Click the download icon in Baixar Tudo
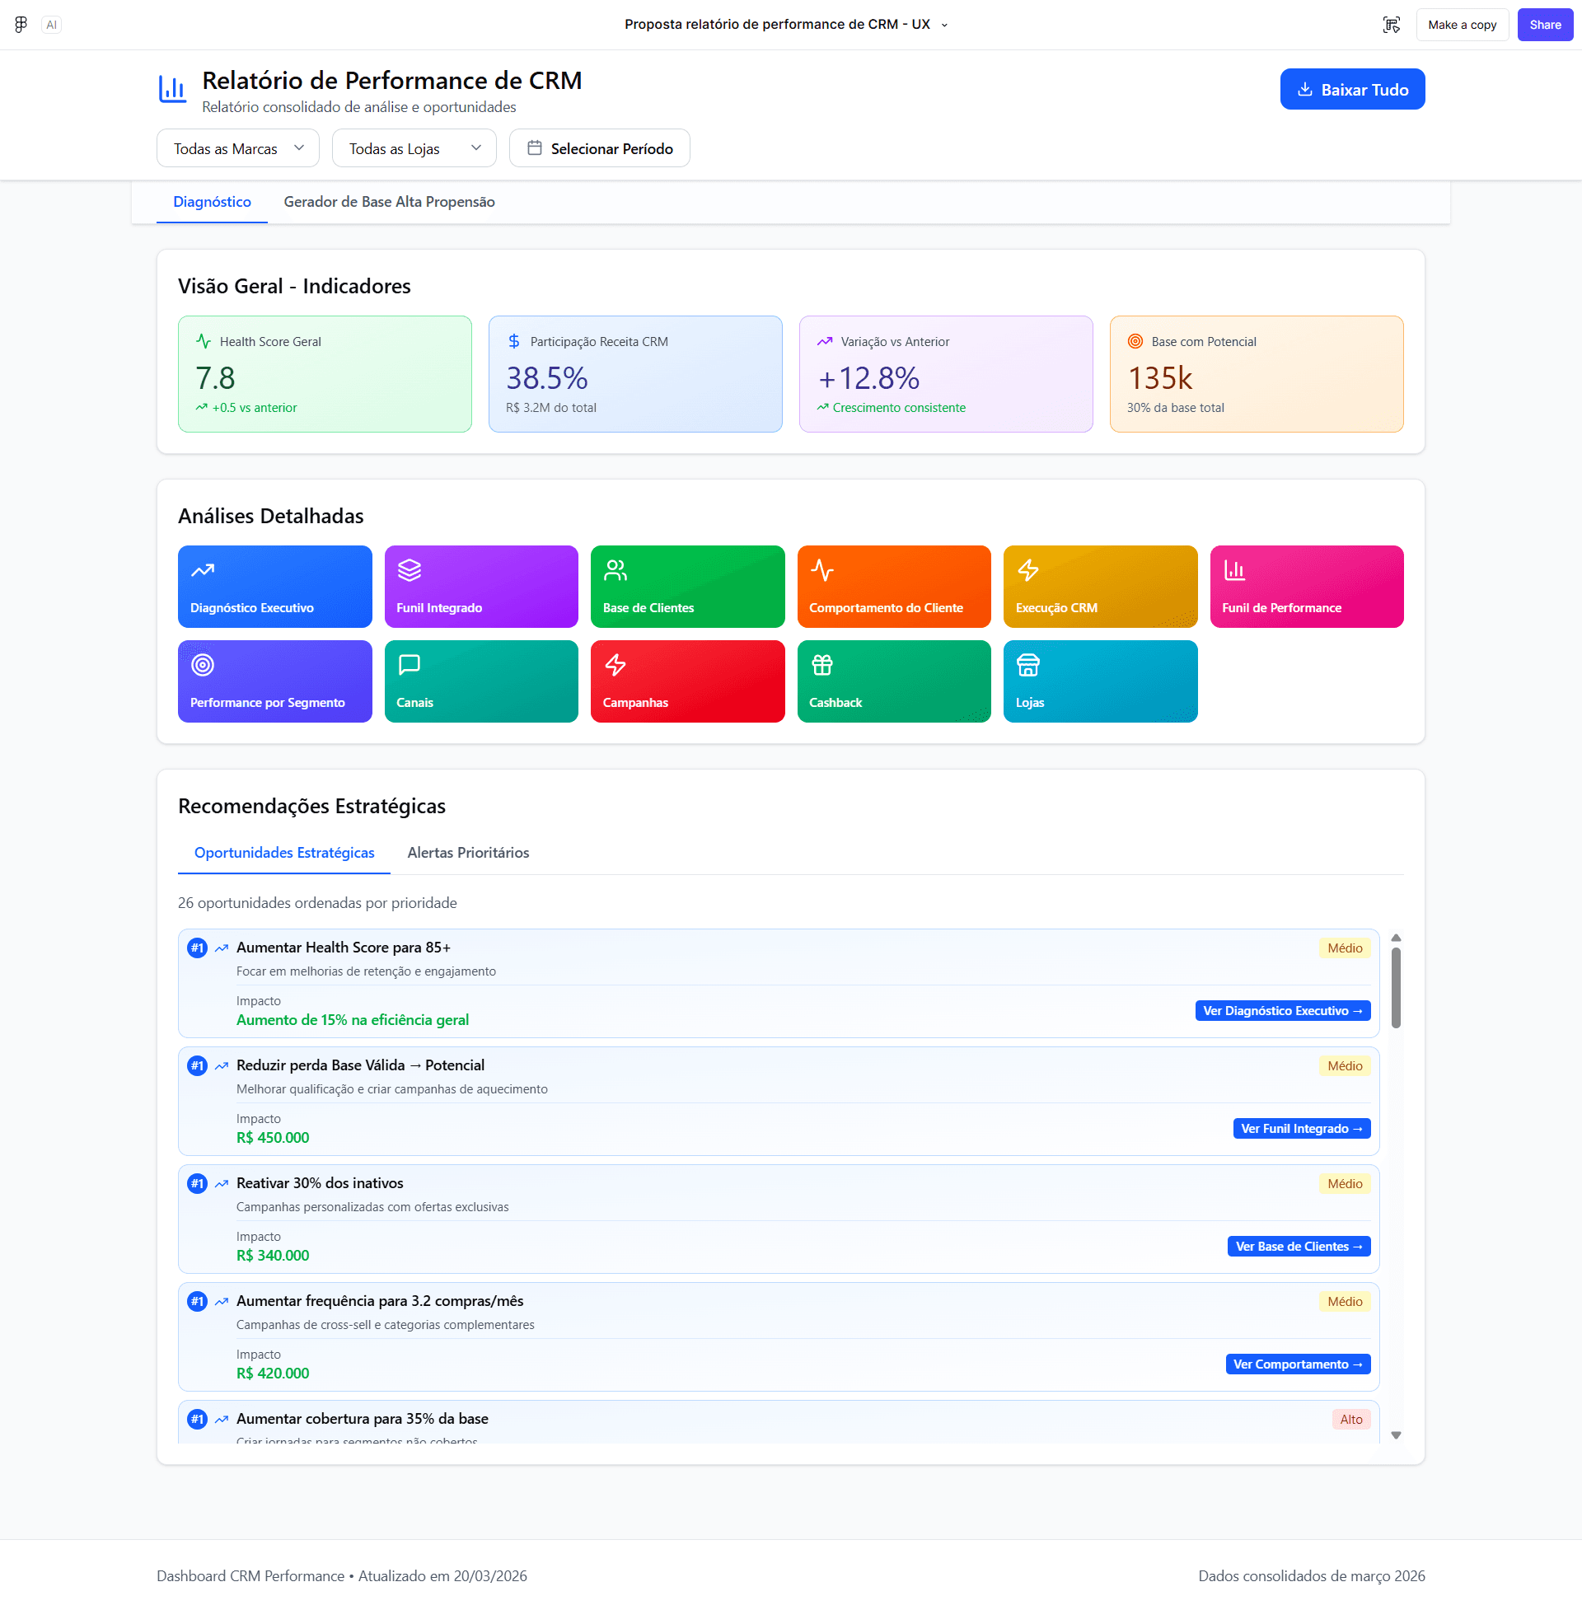Viewport: 1582px width, 1610px height. [x=1304, y=90]
